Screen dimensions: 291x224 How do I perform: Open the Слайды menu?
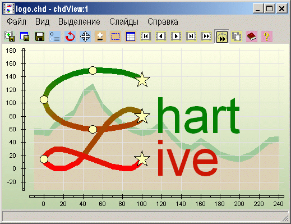[124, 22]
